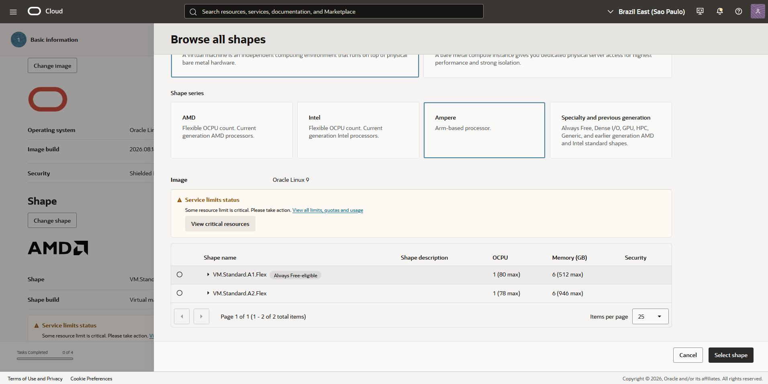Select the Virtual machine instance type card
768x384 pixels.
tap(295, 65)
